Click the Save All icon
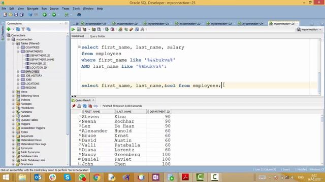Image resolution: width=325 pixels, height=182 pixels. pyautogui.click(x=21, y=15)
